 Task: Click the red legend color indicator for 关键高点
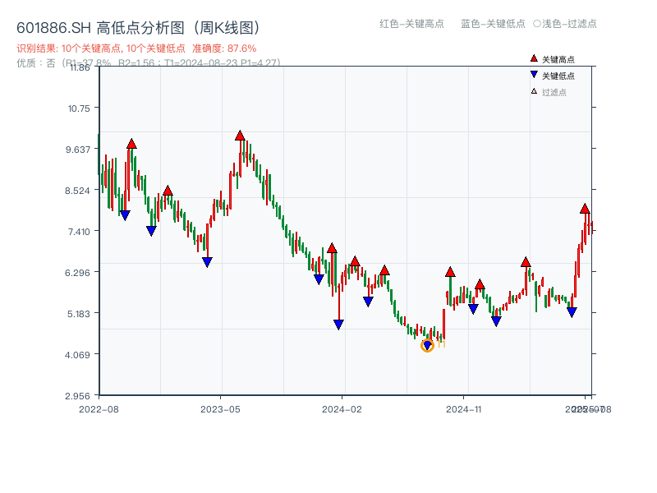tap(532, 58)
